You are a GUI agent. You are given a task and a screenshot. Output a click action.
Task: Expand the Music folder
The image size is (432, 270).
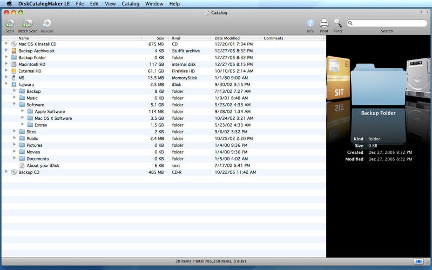tap(15, 98)
